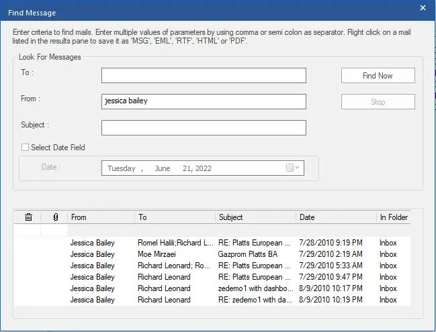The width and height of the screenshot is (436, 332).
Task: Click the In Folder column header
Action: [x=394, y=217]
